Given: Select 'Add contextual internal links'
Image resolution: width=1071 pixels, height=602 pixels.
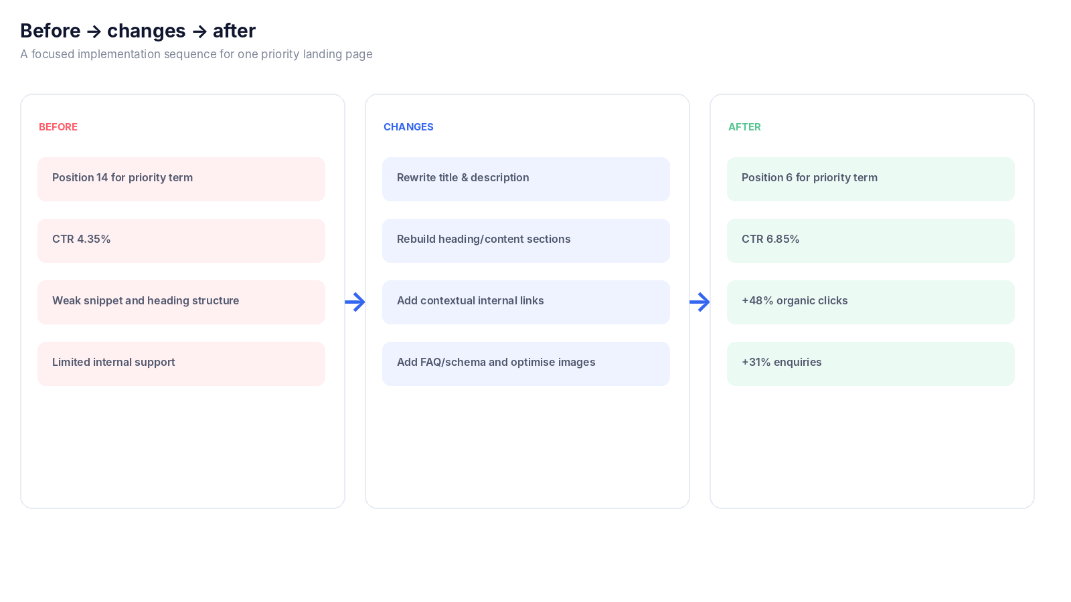Looking at the screenshot, I should coord(526,302).
